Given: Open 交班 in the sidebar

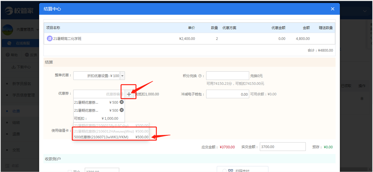Looking at the screenshot, I should (16, 150).
